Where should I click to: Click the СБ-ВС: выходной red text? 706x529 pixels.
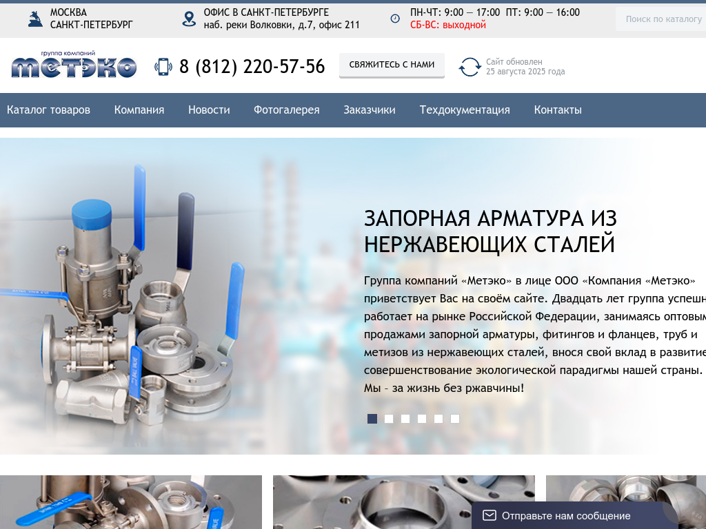pos(448,25)
